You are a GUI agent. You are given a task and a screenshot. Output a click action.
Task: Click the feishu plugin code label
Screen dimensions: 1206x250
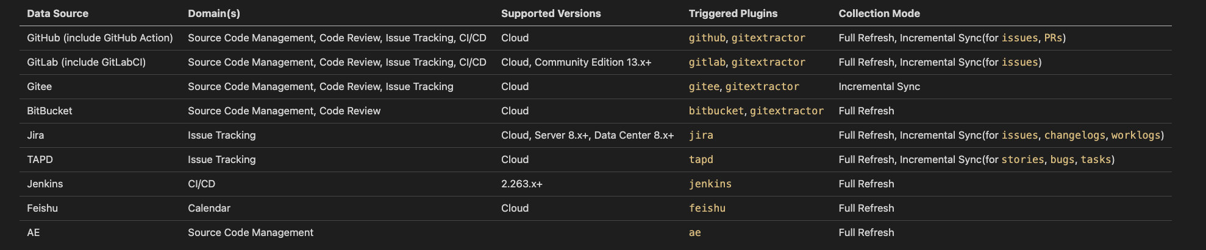[x=707, y=208]
